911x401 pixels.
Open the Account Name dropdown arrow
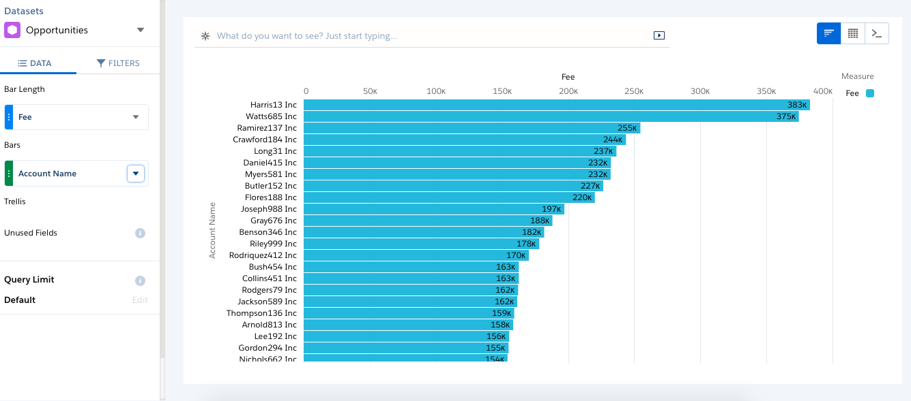point(136,174)
